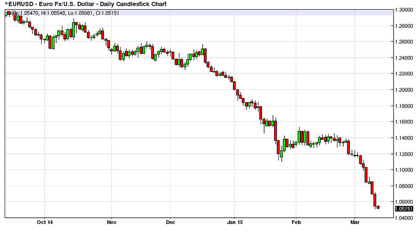Click the 1.18000 price axis label
Viewport: 416px width, 236px height.
[404, 106]
